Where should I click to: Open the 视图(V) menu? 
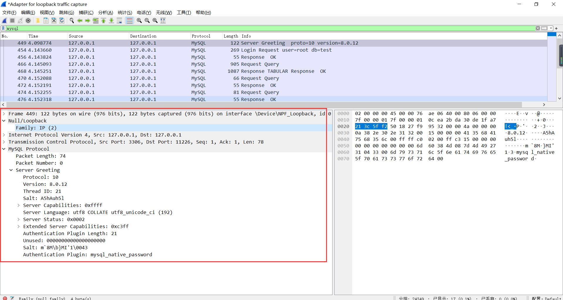click(47, 13)
